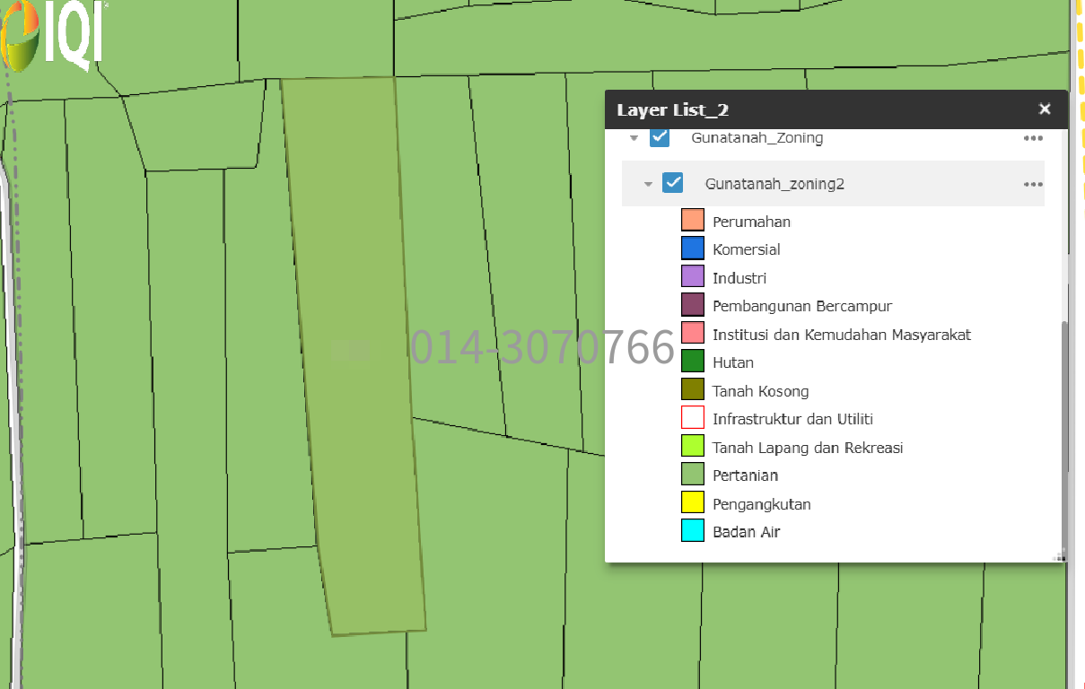
Task: Open Gunatanah_zoning2 more options menu
Action: 1033,184
